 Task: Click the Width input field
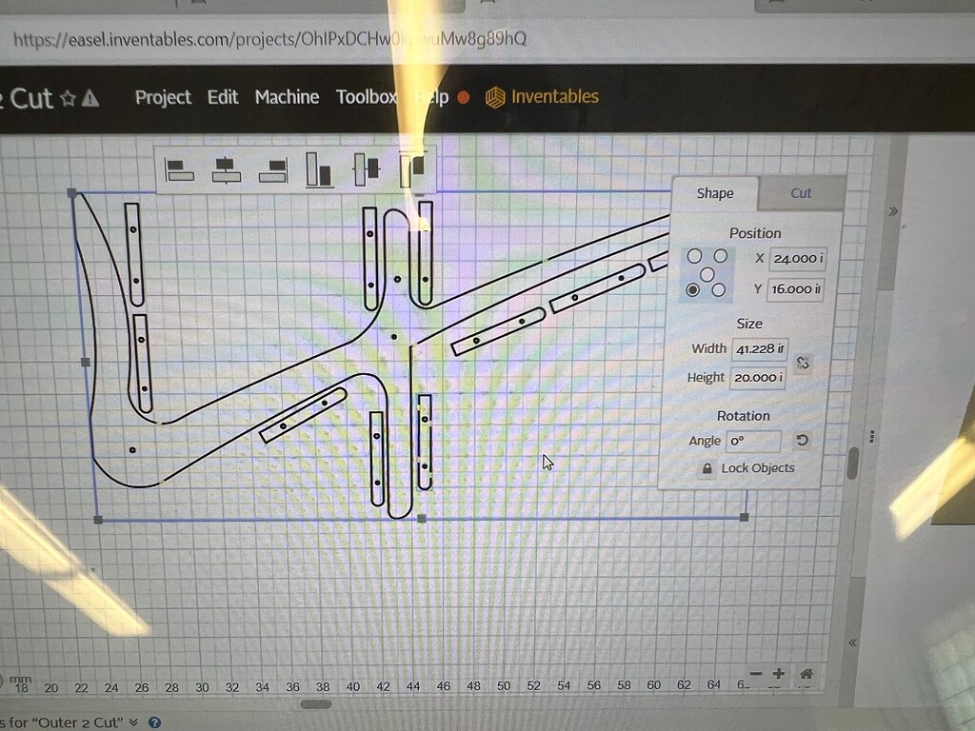point(759,348)
